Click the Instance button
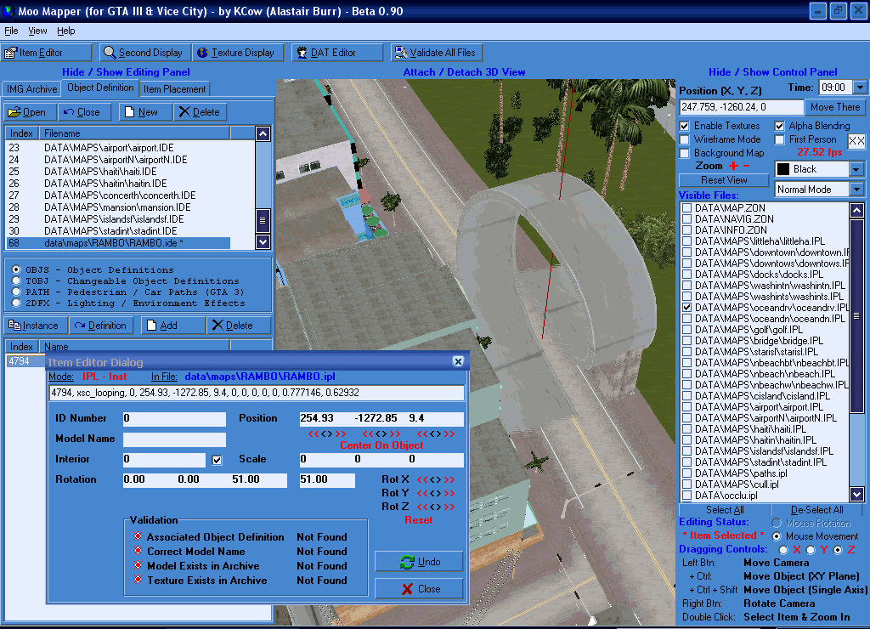Viewport: 870px width, 629px height. point(36,326)
